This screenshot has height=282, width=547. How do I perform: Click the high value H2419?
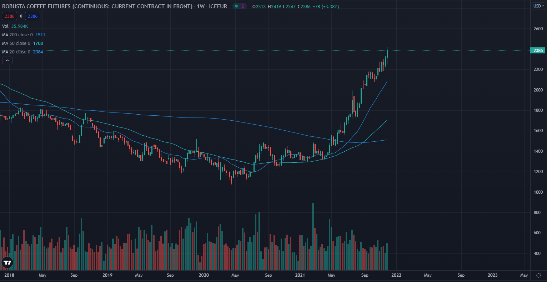tap(274, 6)
